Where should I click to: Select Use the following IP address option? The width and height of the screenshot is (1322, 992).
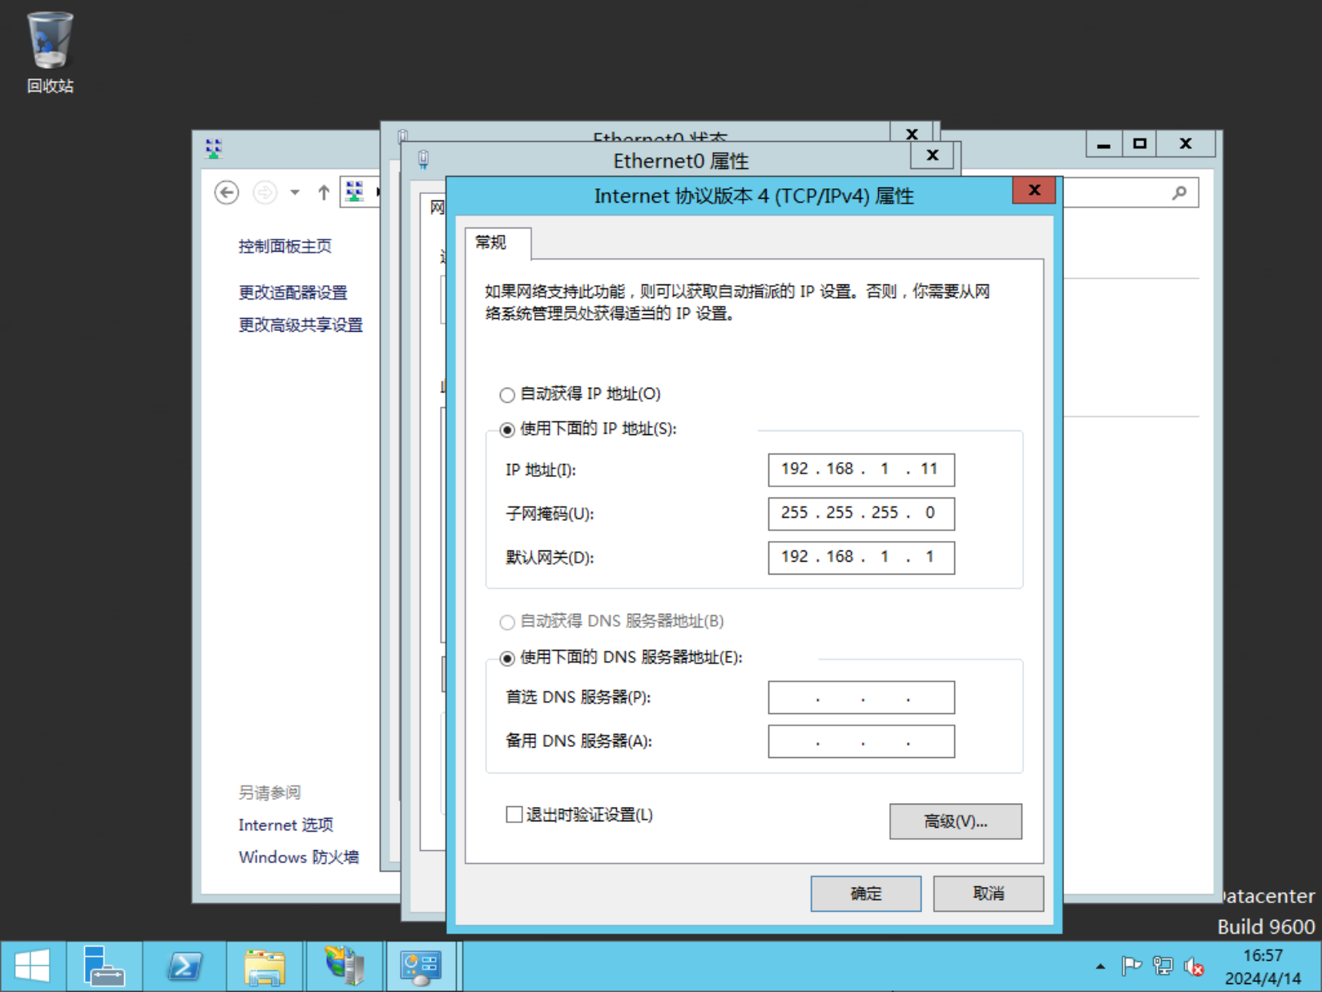pyautogui.click(x=506, y=429)
